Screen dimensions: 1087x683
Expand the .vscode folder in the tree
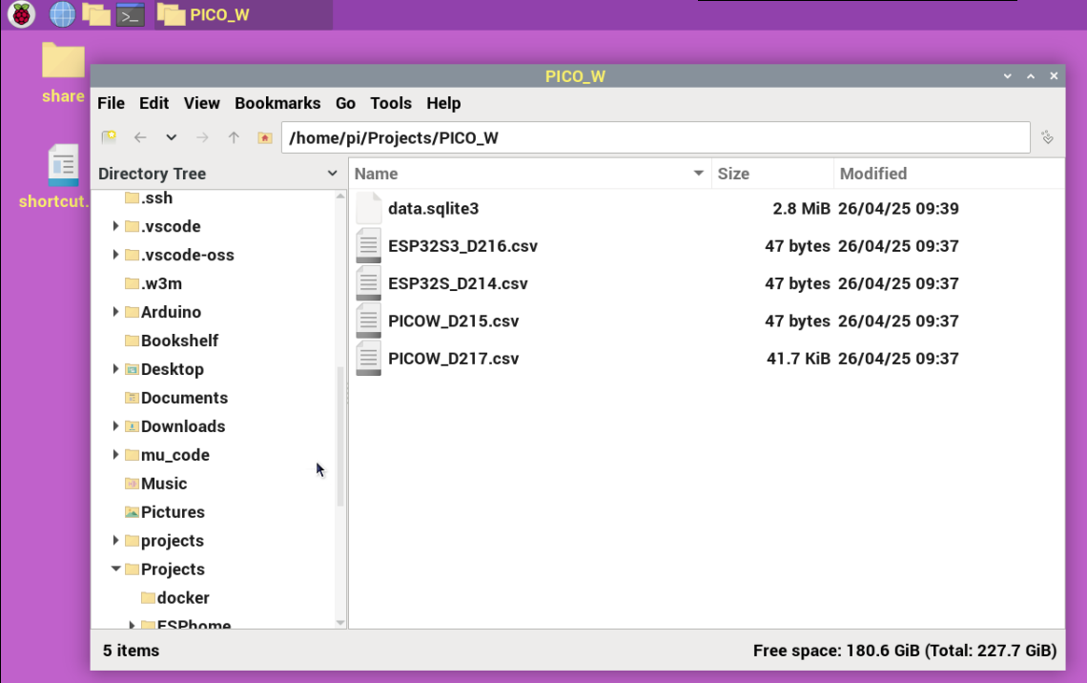115,226
